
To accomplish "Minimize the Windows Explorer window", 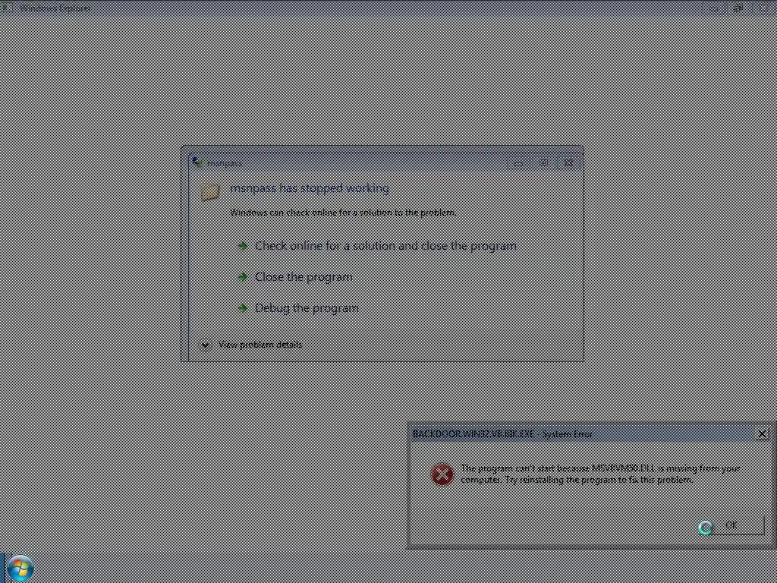I will (713, 8).
